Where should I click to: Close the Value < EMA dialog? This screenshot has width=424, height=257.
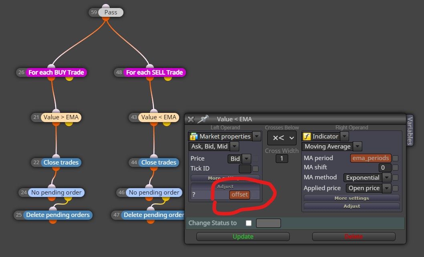191,119
